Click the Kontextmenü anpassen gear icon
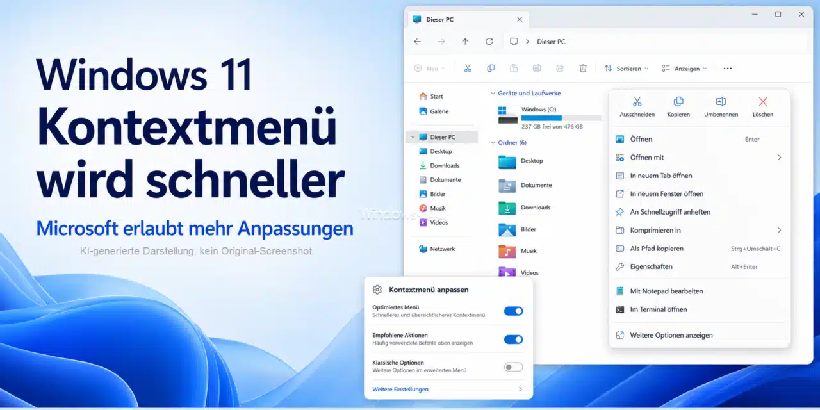 [x=377, y=290]
